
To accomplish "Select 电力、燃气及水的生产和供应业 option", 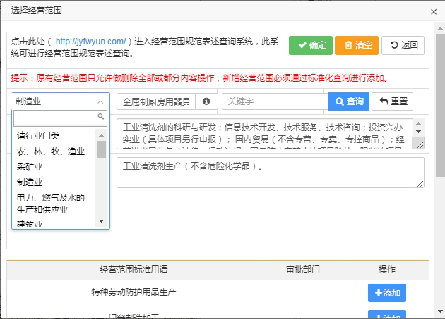I will [x=51, y=204].
